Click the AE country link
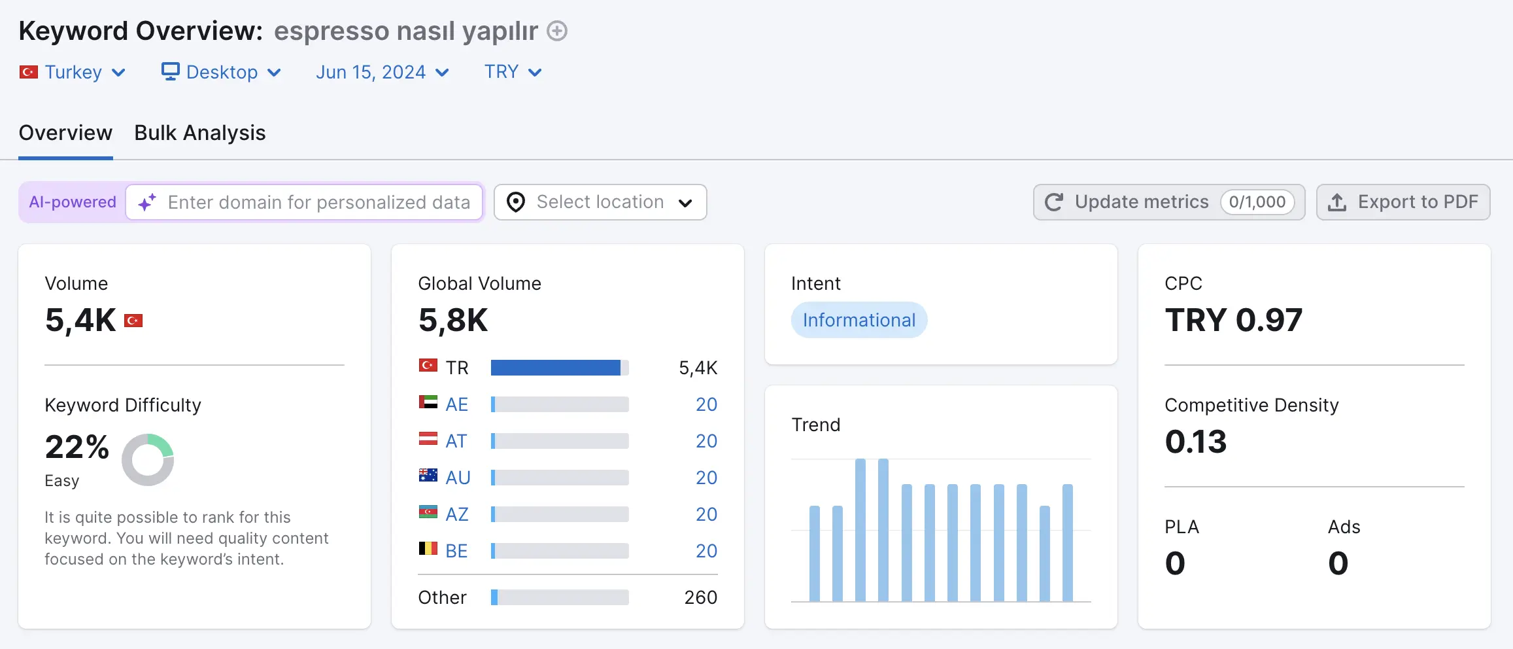The height and width of the screenshot is (649, 1513). point(456,404)
